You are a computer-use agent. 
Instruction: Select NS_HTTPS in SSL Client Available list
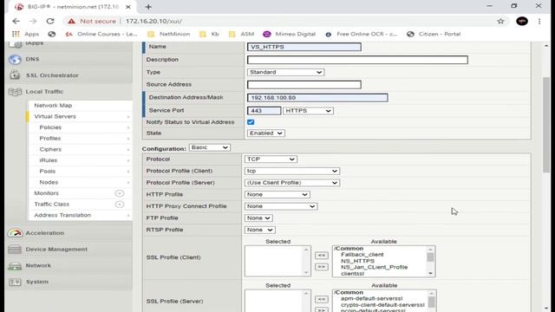click(357, 261)
